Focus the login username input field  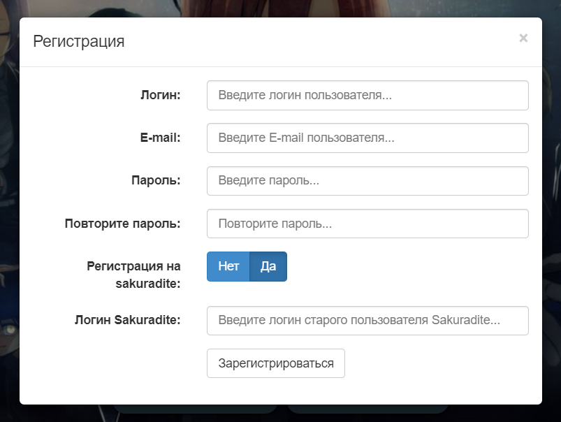367,95
